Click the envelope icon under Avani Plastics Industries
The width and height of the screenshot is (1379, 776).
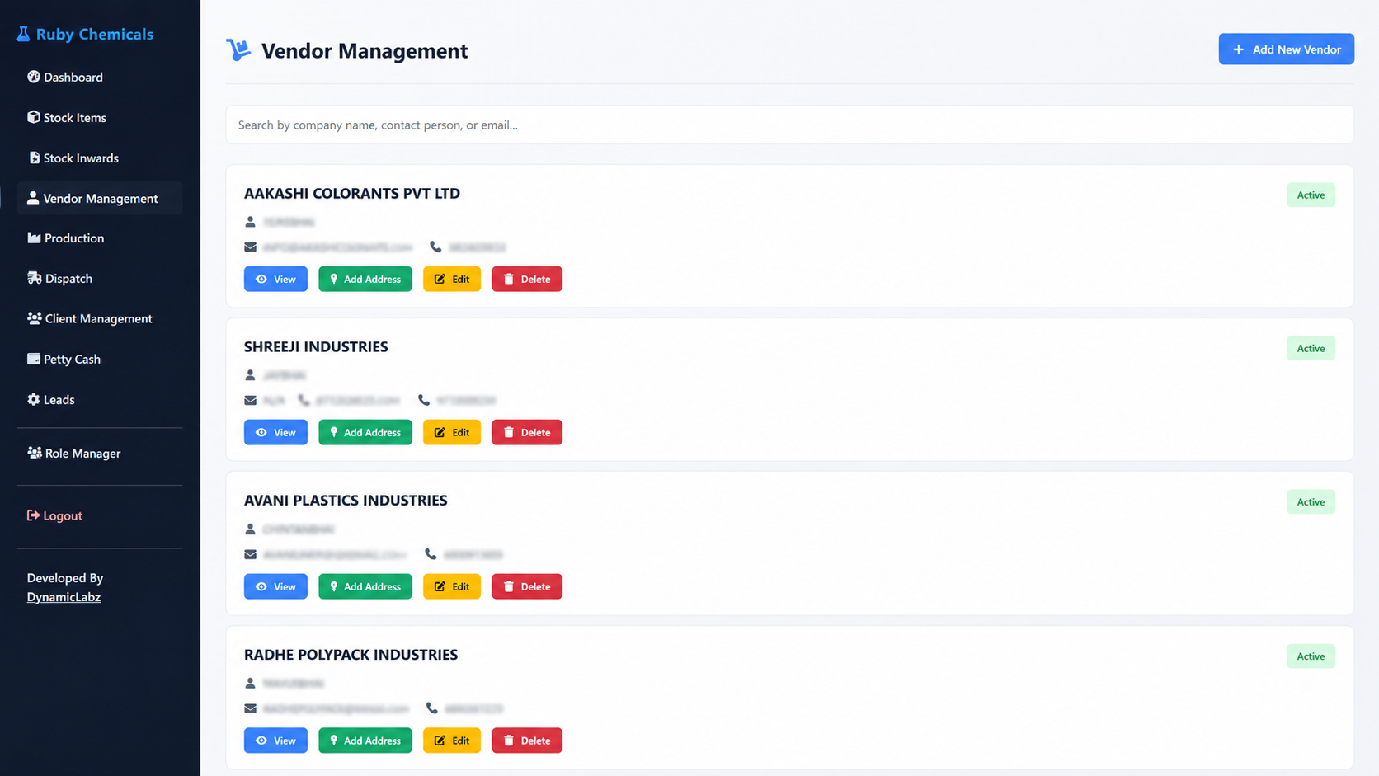click(251, 554)
